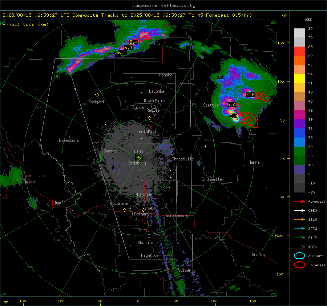
Task: Click the 5.4 storm label near Stettler
Action: pyautogui.click(x=231, y=105)
